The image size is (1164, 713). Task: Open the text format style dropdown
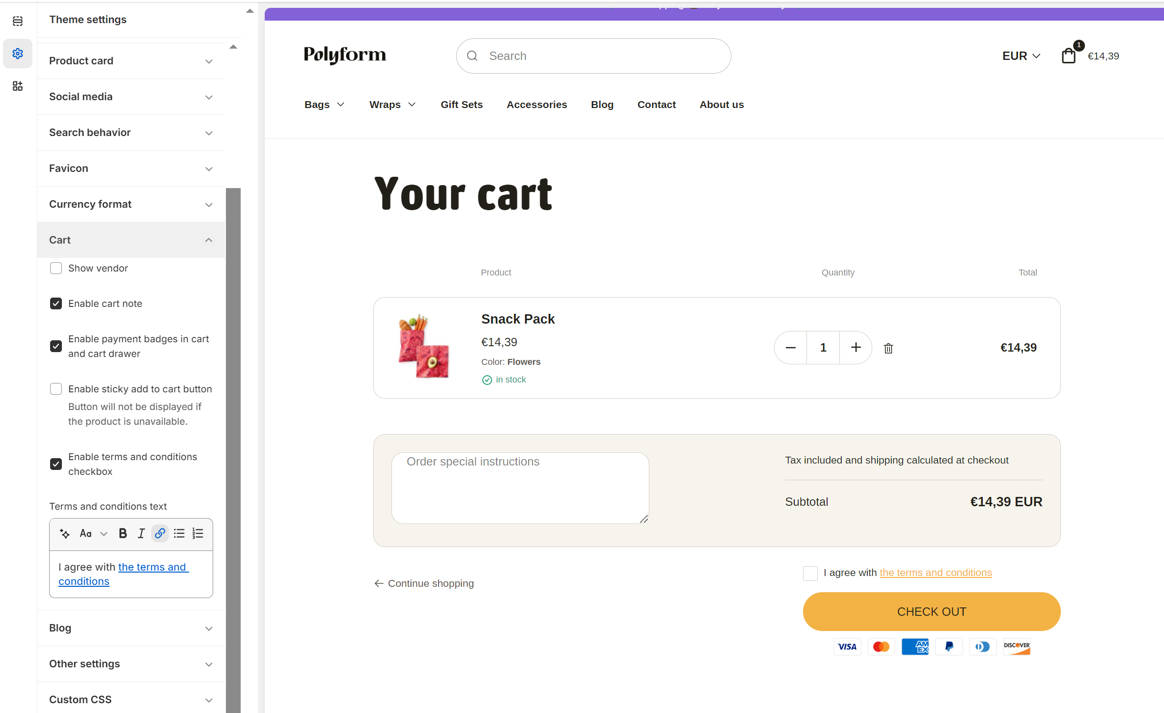[93, 533]
